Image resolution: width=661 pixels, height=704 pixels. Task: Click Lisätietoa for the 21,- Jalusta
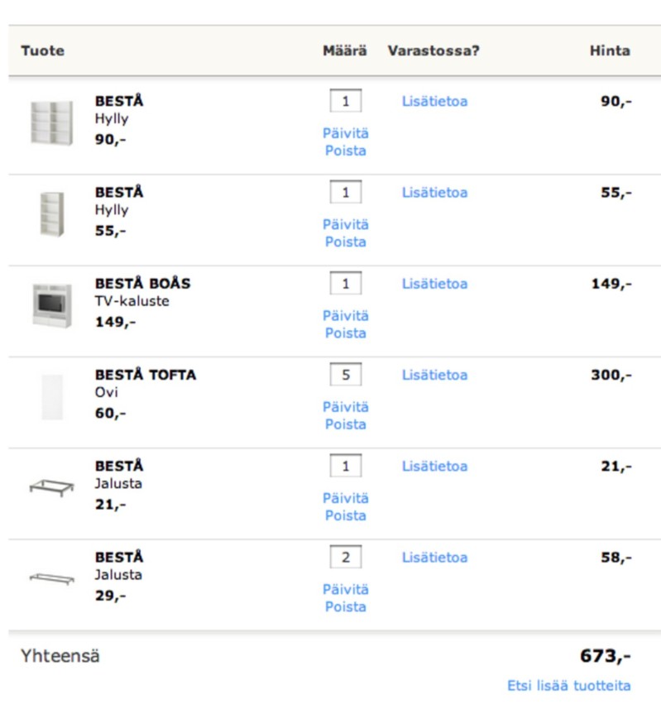pos(434,466)
